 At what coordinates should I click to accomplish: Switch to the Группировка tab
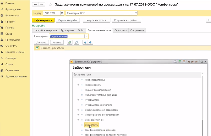click(x=68, y=30)
